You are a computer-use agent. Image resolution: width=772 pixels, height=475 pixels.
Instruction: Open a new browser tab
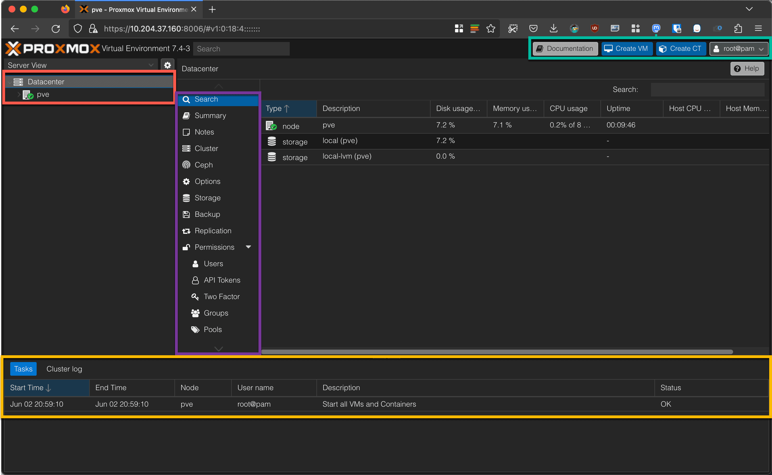pyautogui.click(x=212, y=9)
